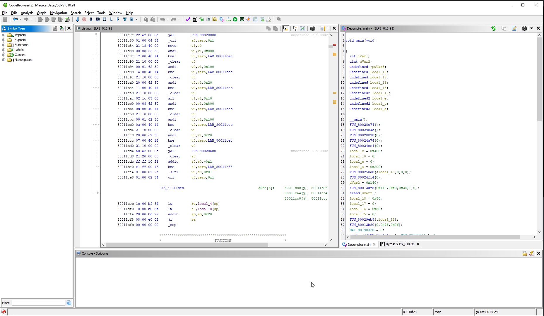Click the Listing horizontal scrollbar
This screenshot has width=544, height=316.
click(187, 245)
